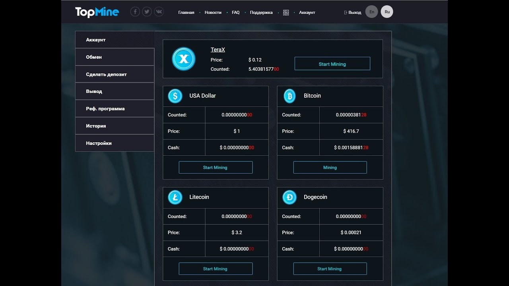509x286 pixels.
Task: Start Mining for TeraX
Action: pos(332,64)
